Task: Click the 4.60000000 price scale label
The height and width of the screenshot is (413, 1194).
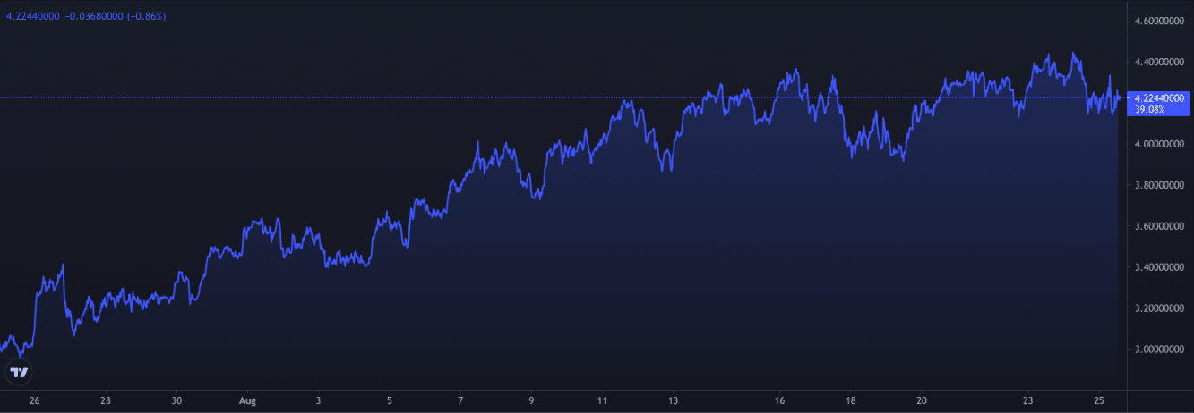Action: (x=1160, y=21)
